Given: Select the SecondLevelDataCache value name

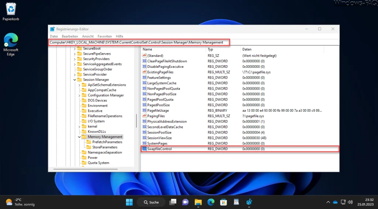Looking at the screenshot, I should (x=165, y=127).
